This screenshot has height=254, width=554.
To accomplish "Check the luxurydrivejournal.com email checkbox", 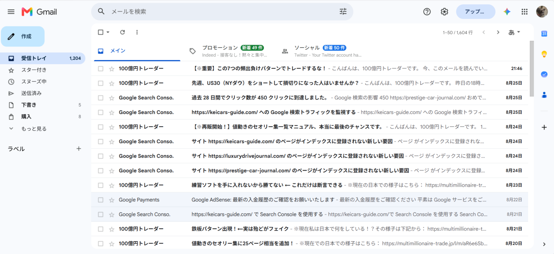I will click(x=101, y=156).
